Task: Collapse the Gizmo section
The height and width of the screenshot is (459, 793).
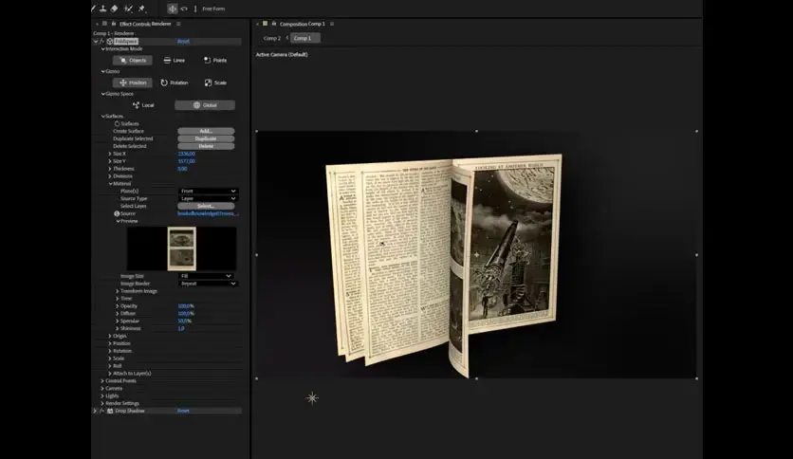Action: 102,72
